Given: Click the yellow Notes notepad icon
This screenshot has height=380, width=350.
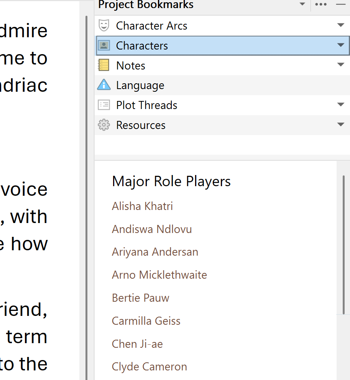Looking at the screenshot, I should [104, 65].
